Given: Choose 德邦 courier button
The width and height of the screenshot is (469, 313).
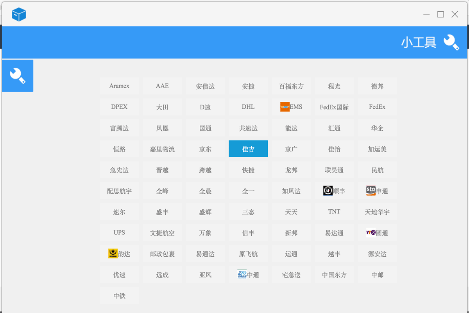Looking at the screenshot, I should point(377,86).
